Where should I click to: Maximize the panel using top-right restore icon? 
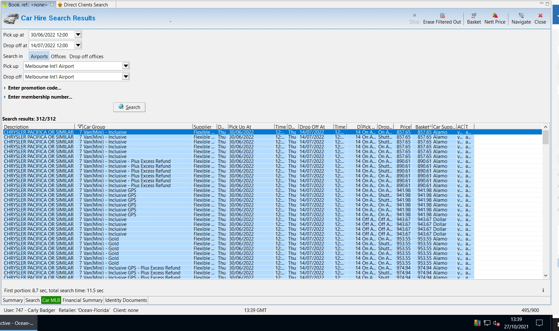(x=547, y=4)
